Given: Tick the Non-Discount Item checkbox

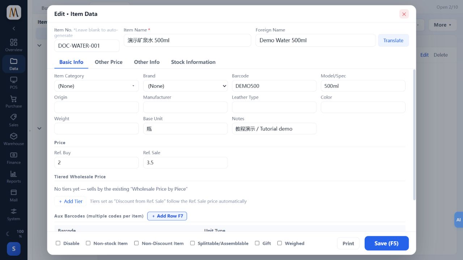Looking at the screenshot, I should click(136, 243).
